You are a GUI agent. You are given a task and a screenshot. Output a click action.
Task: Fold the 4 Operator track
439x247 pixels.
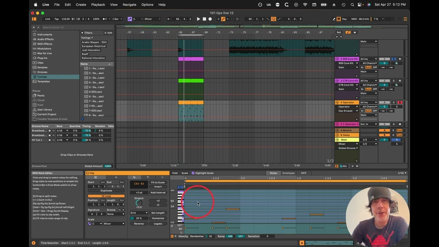click(x=337, y=102)
